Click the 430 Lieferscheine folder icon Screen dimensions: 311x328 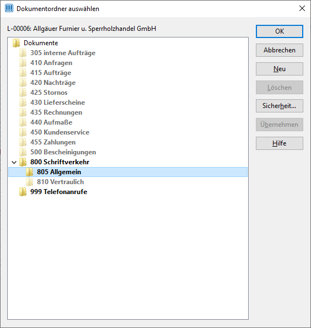pyautogui.click(x=23, y=103)
